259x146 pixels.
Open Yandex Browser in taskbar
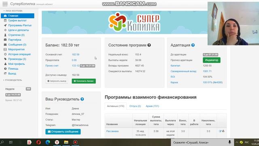click(57, 142)
